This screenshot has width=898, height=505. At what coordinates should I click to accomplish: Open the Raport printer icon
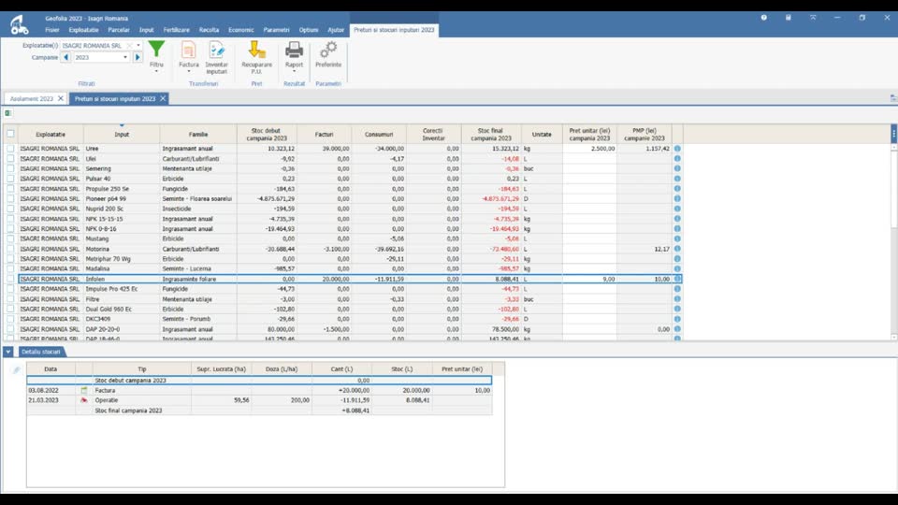coord(294,50)
